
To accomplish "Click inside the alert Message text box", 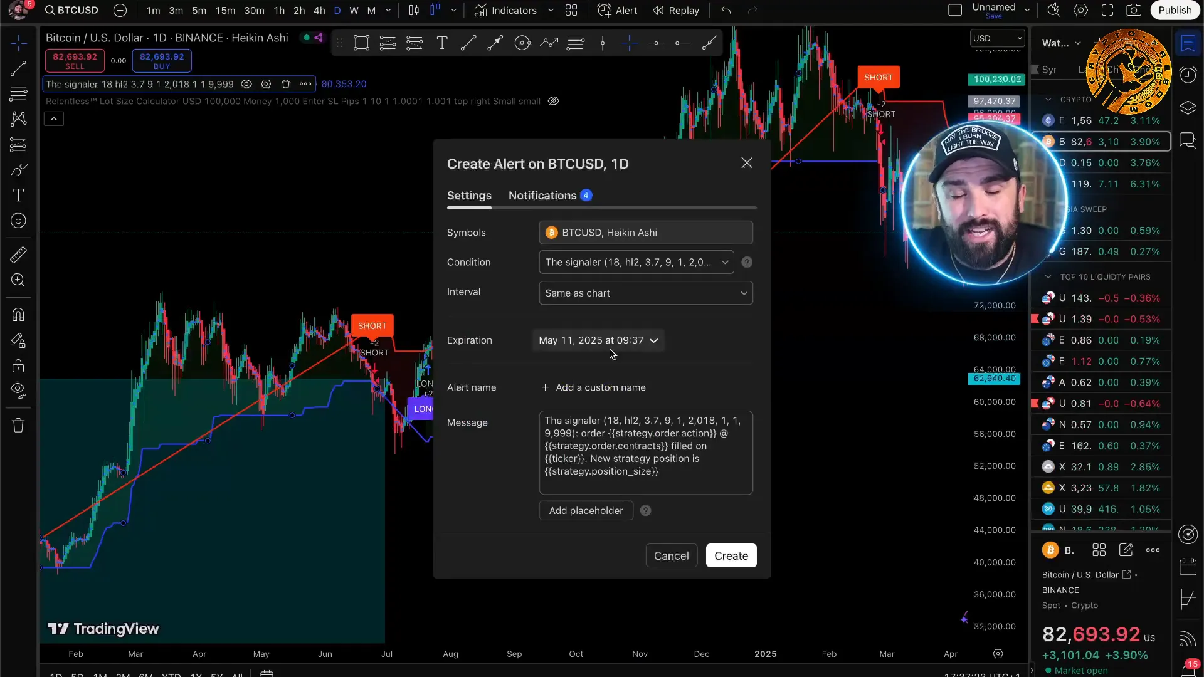I will (646, 453).
